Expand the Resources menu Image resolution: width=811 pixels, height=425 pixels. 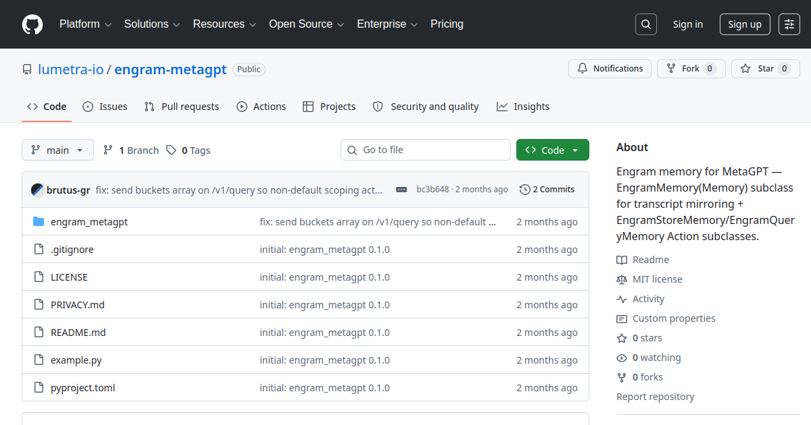pos(225,24)
